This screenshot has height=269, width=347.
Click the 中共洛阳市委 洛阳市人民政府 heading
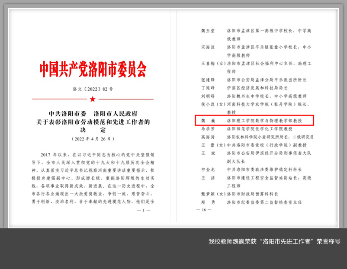93,114
